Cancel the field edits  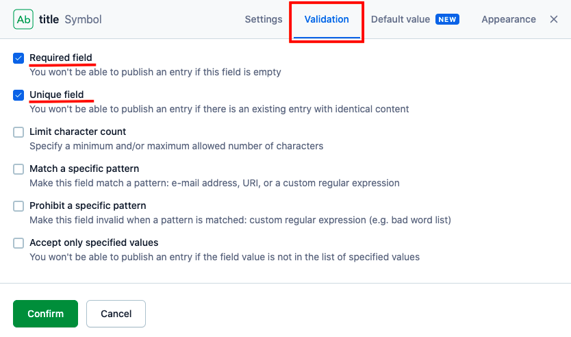(x=116, y=314)
